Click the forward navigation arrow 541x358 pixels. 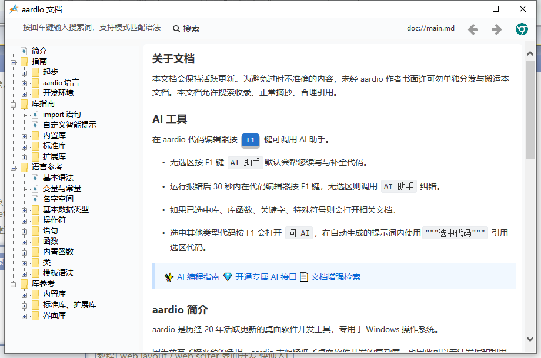(x=496, y=29)
